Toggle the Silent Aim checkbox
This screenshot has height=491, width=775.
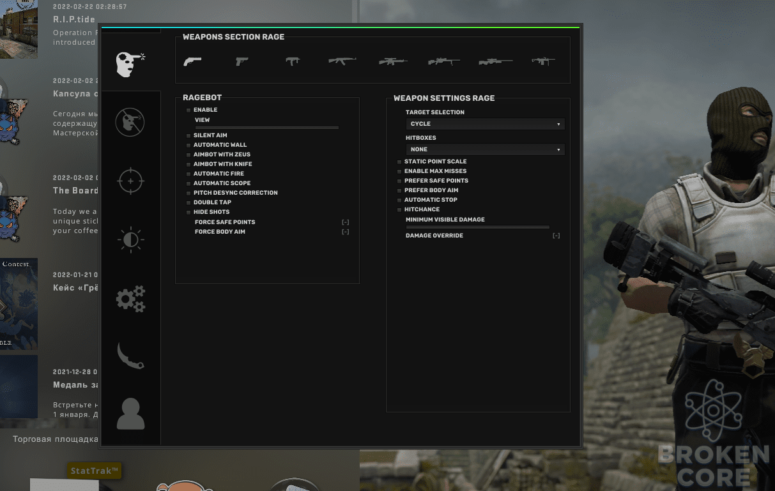[x=188, y=136]
